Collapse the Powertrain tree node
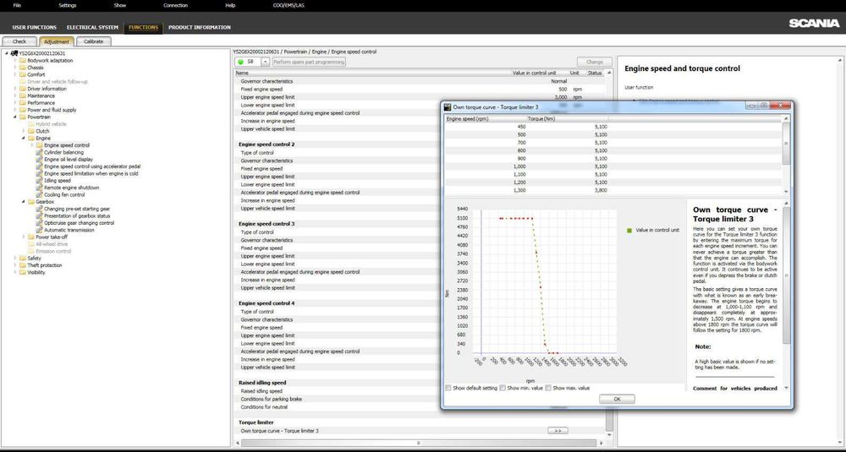The height and width of the screenshot is (452, 846). 14,117
